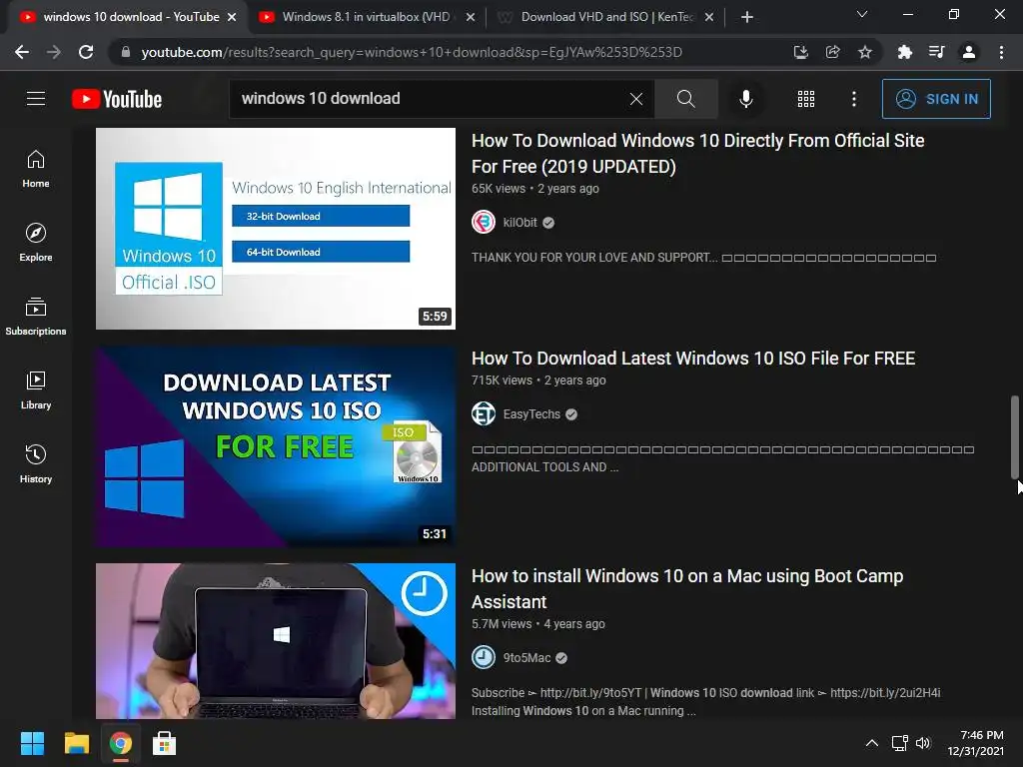
Task: Reload the page
Action: (x=86, y=52)
